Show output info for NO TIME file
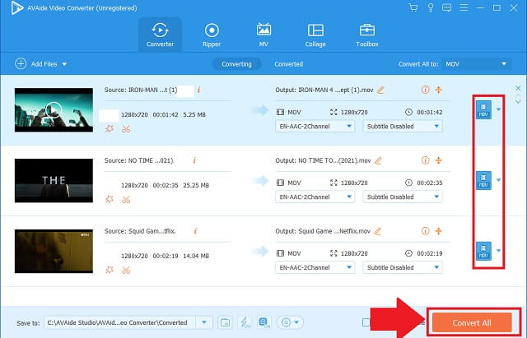The width and height of the screenshot is (527, 338). (x=425, y=160)
